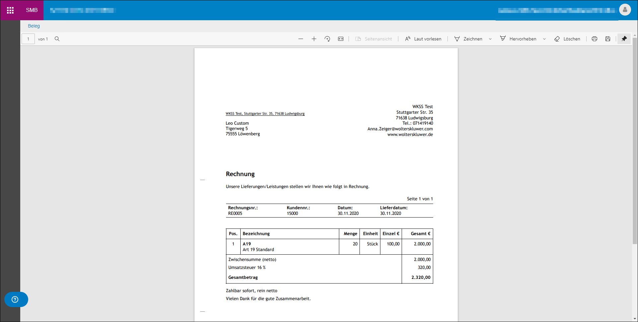
Task: Save the document with the disk icon
Action: click(x=608, y=39)
